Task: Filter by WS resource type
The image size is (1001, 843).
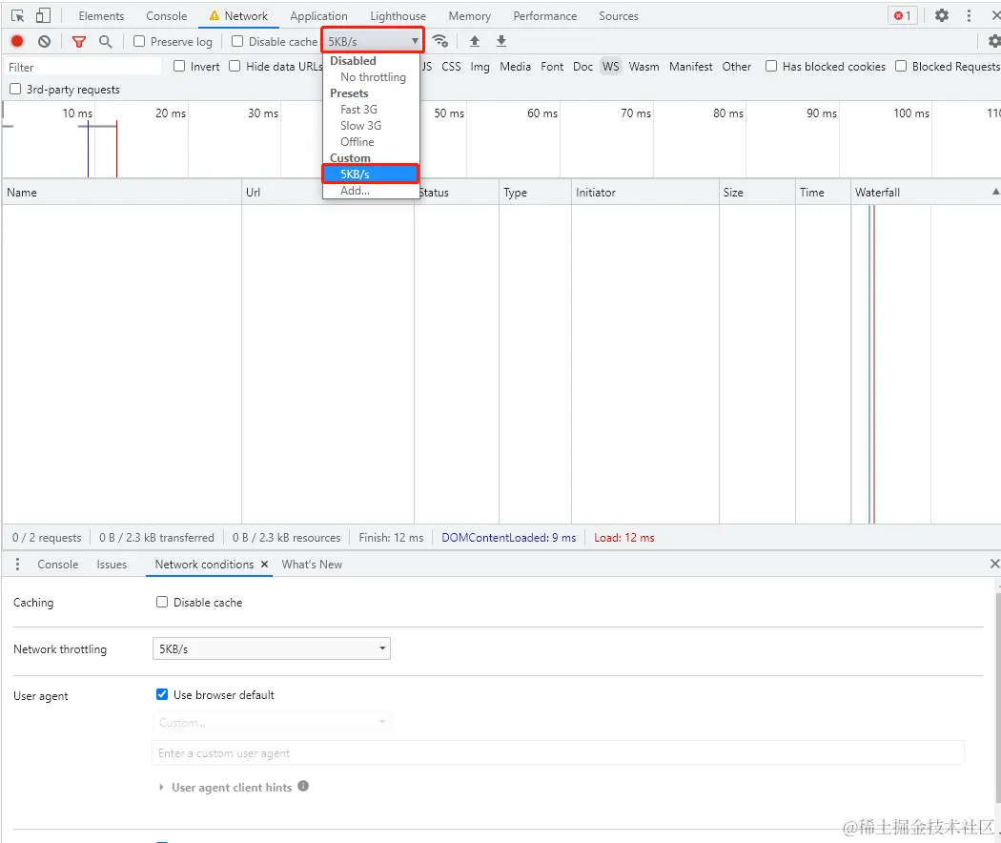Action: (x=611, y=66)
